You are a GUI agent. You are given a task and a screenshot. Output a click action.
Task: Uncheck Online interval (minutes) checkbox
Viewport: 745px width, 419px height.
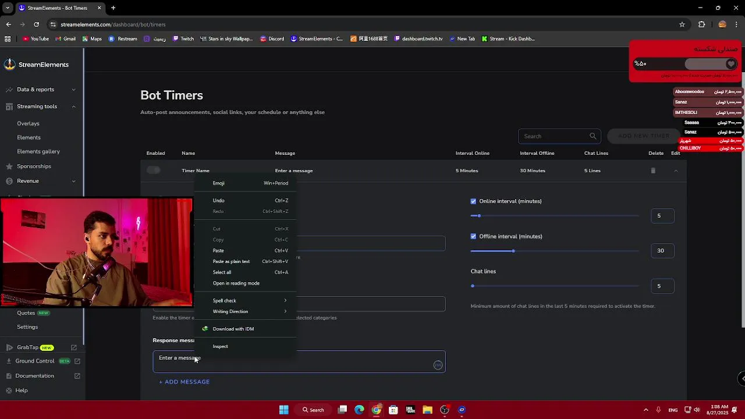coord(473,201)
